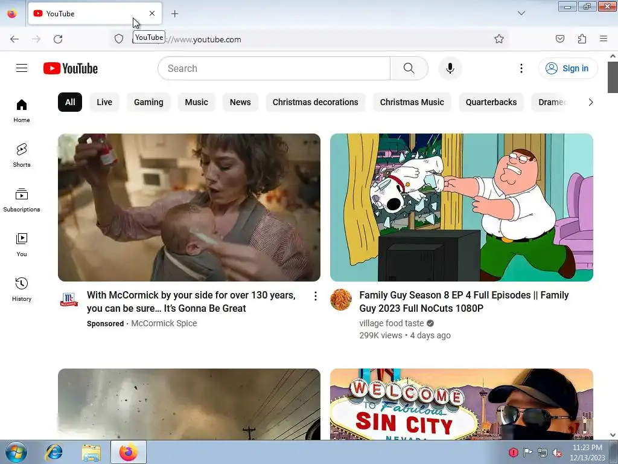The height and width of the screenshot is (464, 618).
Task: Go to Home in sidebar
Action: pos(22,111)
